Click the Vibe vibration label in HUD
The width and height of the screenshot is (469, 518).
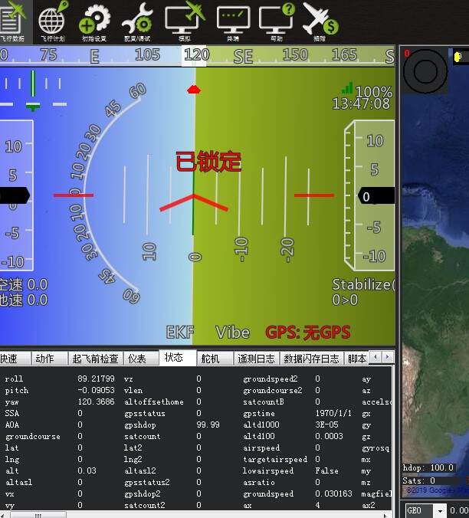(x=232, y=333)
